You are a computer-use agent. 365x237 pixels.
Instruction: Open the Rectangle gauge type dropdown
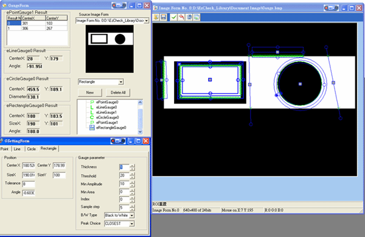[x=121, y=82]
